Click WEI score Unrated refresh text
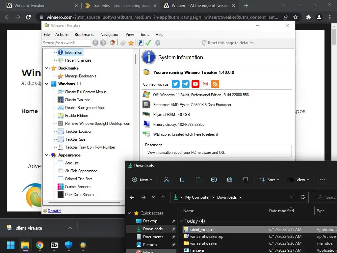Image resolution: width=337 pixels, height=253 pixels. [x=186, y=134]
